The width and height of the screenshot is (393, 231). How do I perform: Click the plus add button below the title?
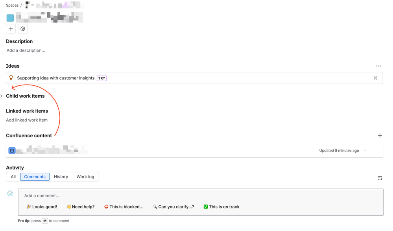(11, 29)
